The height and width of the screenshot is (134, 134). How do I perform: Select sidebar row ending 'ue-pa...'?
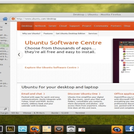(x=4, y=83)
